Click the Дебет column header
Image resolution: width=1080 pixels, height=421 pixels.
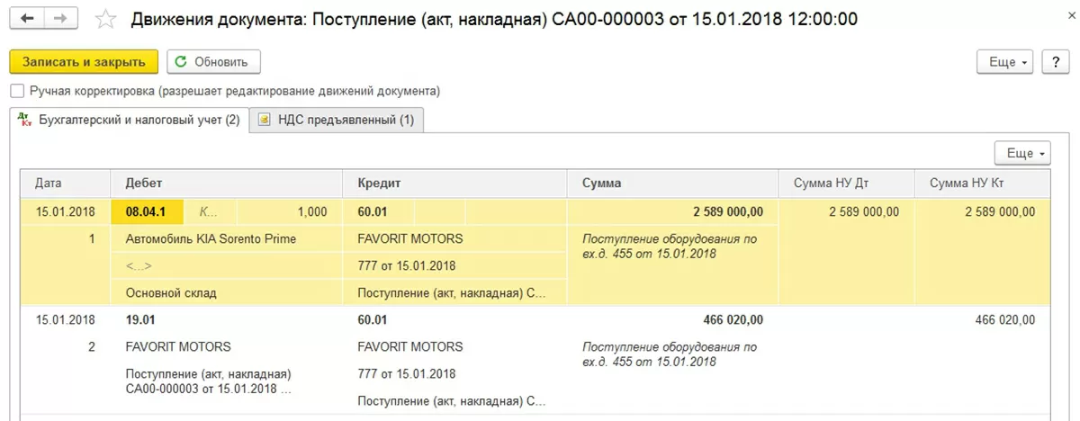click(x=144, y=184)
